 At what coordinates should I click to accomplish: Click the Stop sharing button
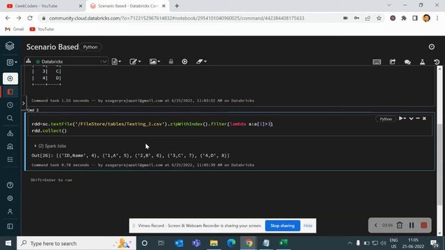282,226
